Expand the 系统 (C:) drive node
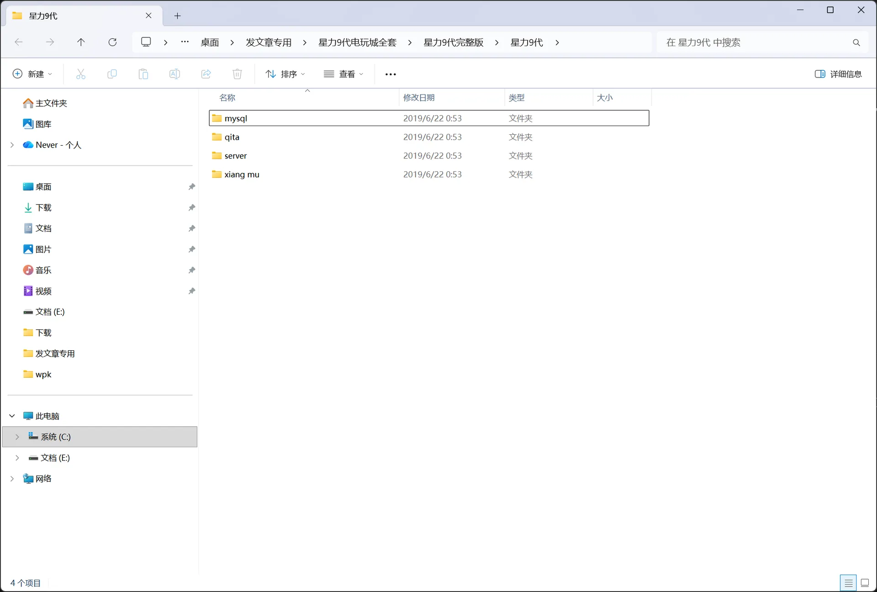Screen dimensions: 877x592 [17, 437]
